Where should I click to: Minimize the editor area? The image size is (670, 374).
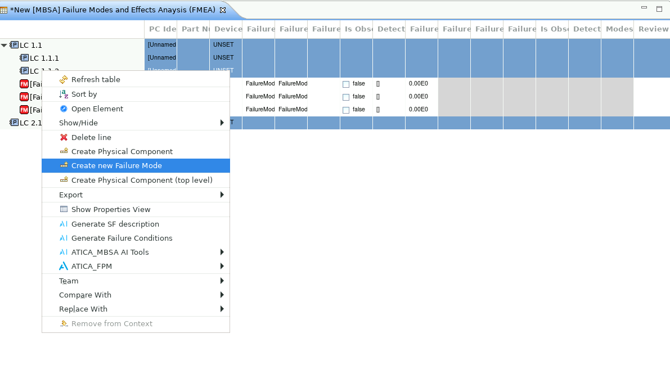pyautogui.click(x=644, y=8)
